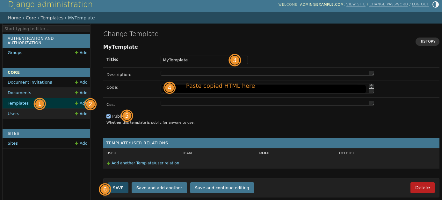
Task: Click the CHANGE PASSWORD link
Action: (388, 4)
